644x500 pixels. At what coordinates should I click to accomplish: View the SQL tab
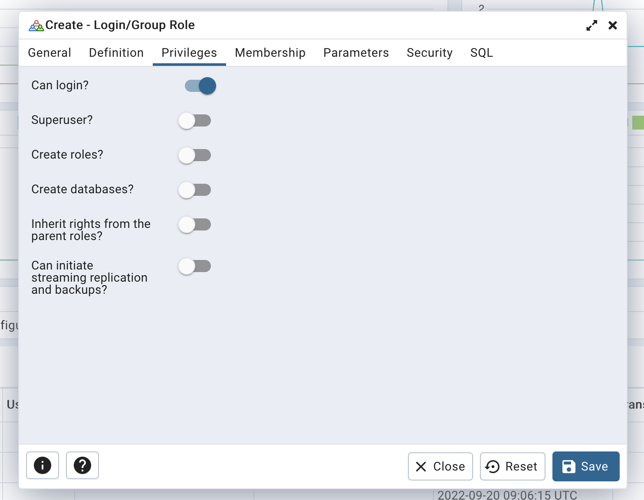pyautogui.click(x=481, y=53)
